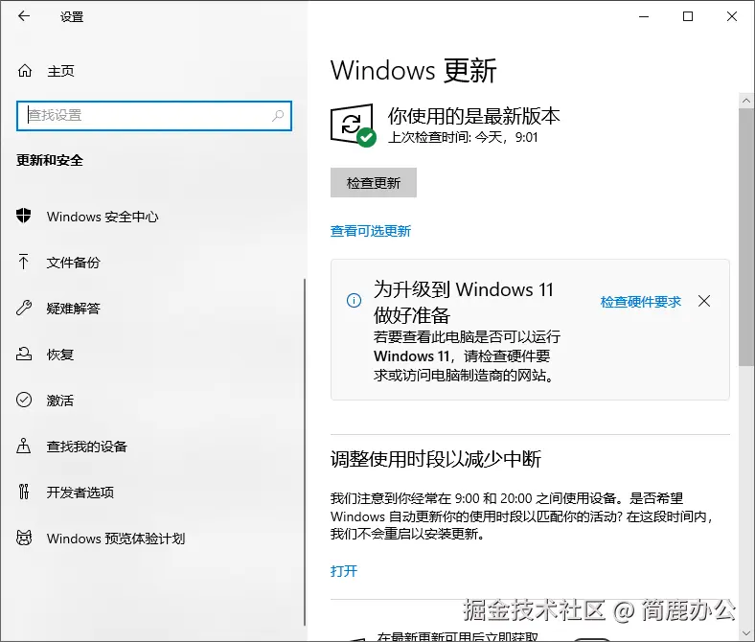Screen dimensions: 755x642
Task: Click 更新和安全 section title
Action: (50, 160)
